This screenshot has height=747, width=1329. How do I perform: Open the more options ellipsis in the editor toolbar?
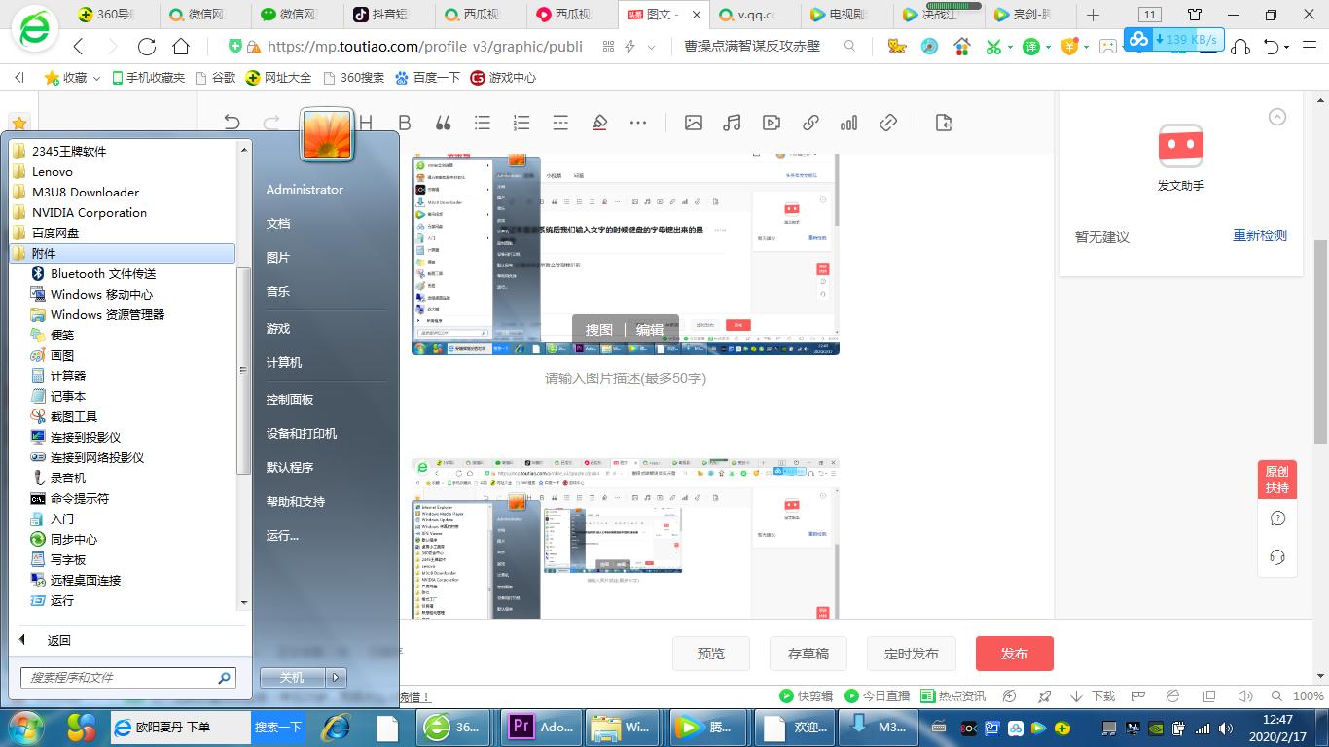tap(638, 123)
